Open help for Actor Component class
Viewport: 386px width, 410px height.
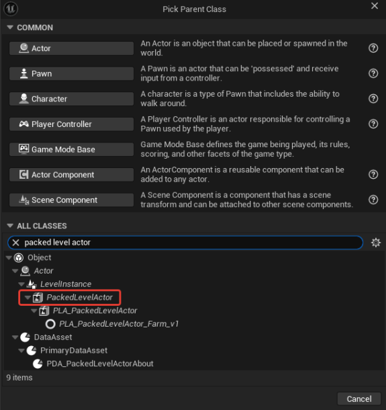click(x=373, y=174)
